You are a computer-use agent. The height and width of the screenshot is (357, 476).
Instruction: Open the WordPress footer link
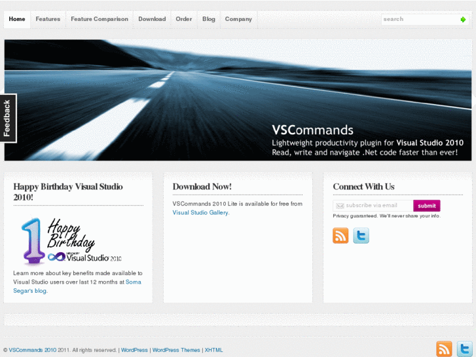click(134, 350)
